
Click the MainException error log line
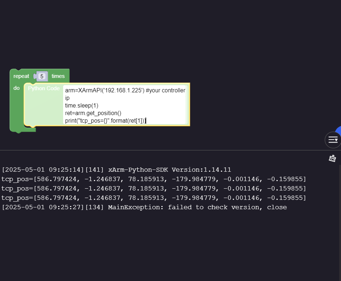click(144, 207)
